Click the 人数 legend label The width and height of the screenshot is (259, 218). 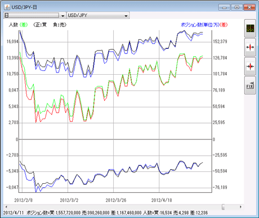(14, 25)
